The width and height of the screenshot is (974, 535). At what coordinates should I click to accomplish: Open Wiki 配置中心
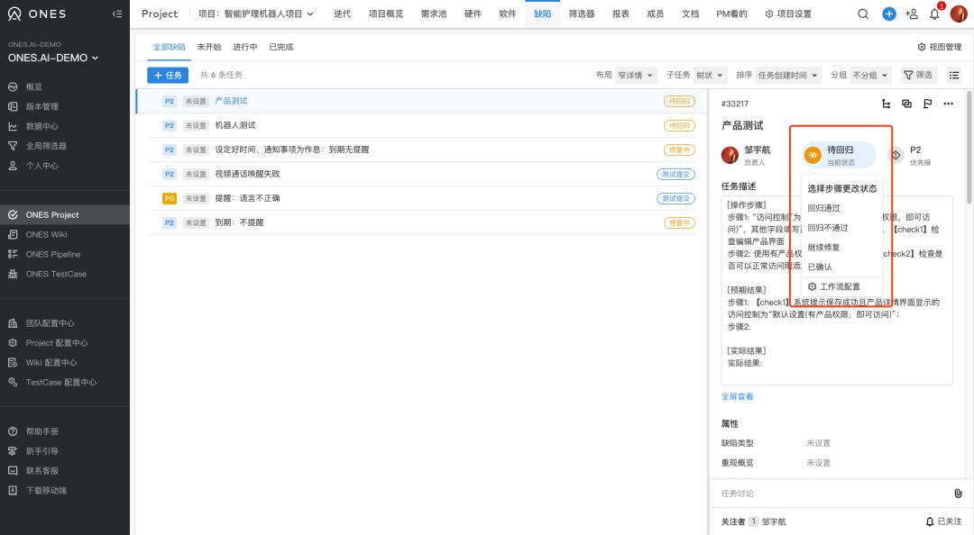point(51,362)
